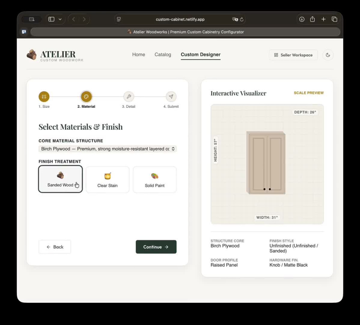The image size is (360, 325).
Task: Go forward with browser forward arrow
Action: click(84, 19)
